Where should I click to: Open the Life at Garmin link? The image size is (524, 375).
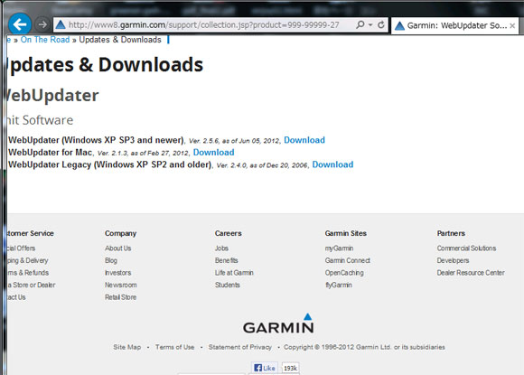click(234, 273)
